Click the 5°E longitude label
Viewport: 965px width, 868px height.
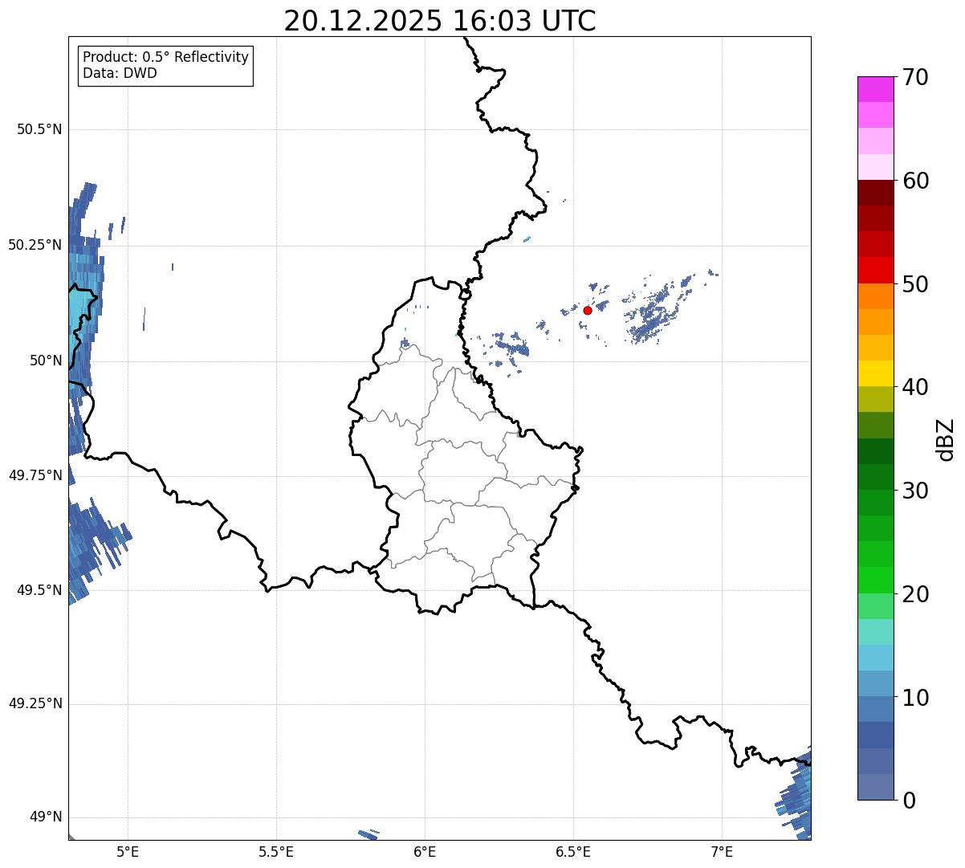tap(128, 851)
